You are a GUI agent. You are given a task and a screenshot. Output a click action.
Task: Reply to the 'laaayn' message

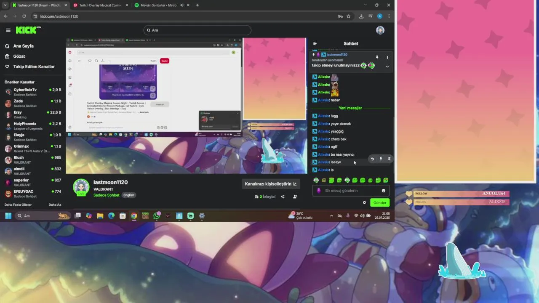tap(372, 159)
